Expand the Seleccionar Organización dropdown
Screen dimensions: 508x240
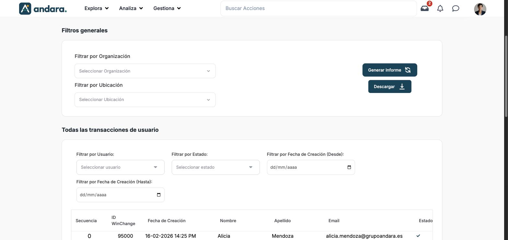[x=145, y=71]
